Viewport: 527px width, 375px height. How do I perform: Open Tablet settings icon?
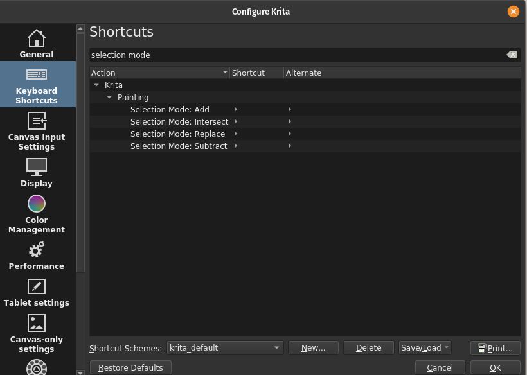37,286
